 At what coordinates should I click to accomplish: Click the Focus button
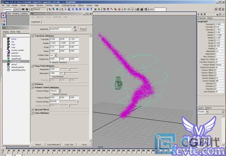click(x=82, y=29)
